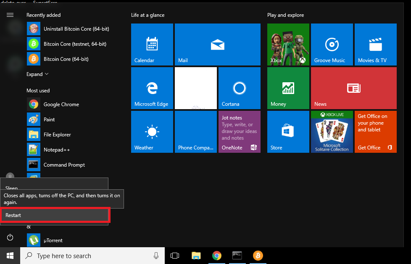Open Task View on the taskbar
Image resolution: width=411 pixels, height=264 pixels.
174,256
